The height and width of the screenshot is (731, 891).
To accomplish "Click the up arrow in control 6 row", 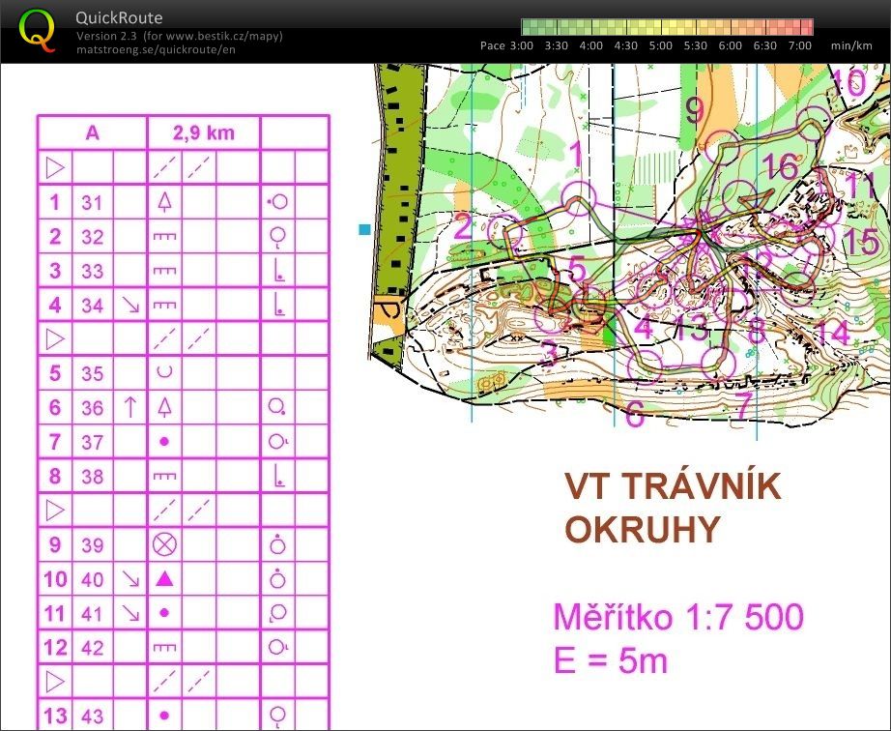I will [130, 407].
